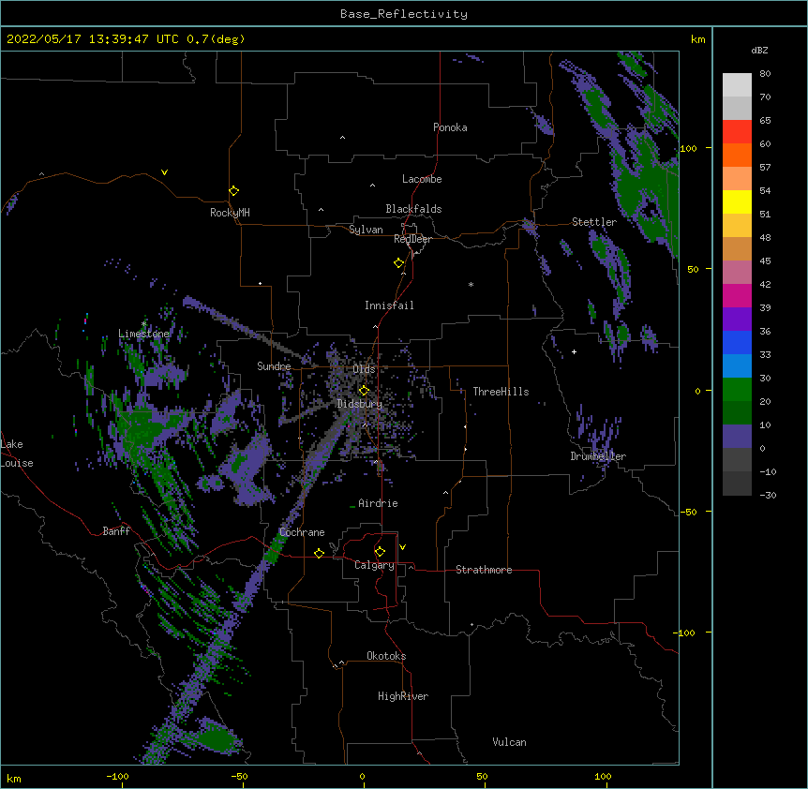Click the Ponoka city label
808x789 pixels.
[450, 127]
